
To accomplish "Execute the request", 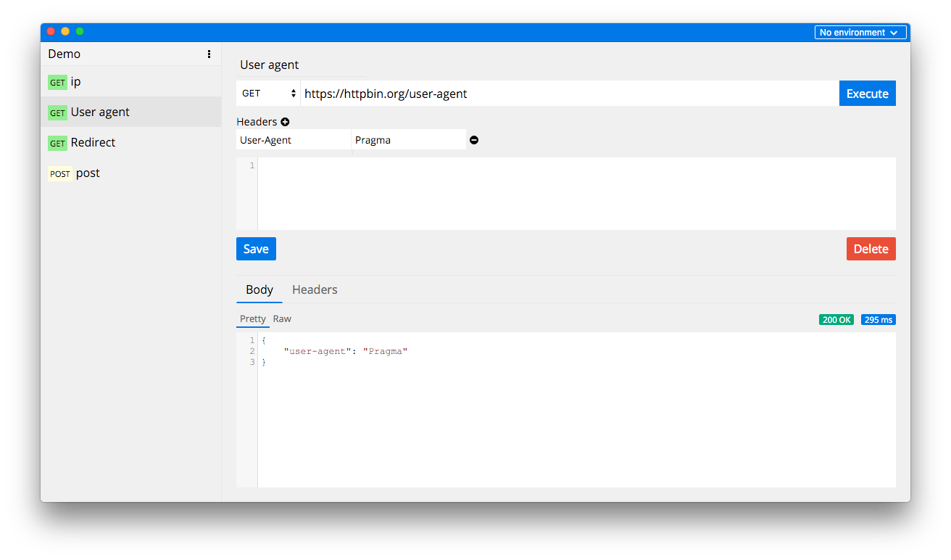I will click(868, 94).
